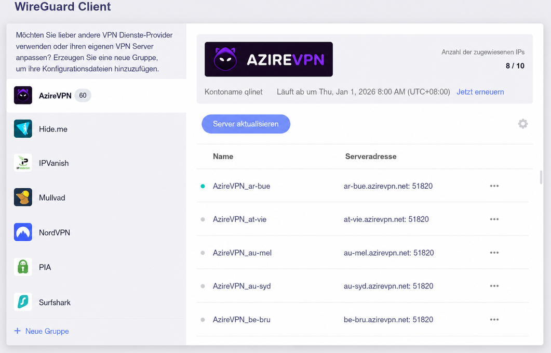Click server name AzireVPN_at-vie
The image size is (551, 353).
click(239, 219)
